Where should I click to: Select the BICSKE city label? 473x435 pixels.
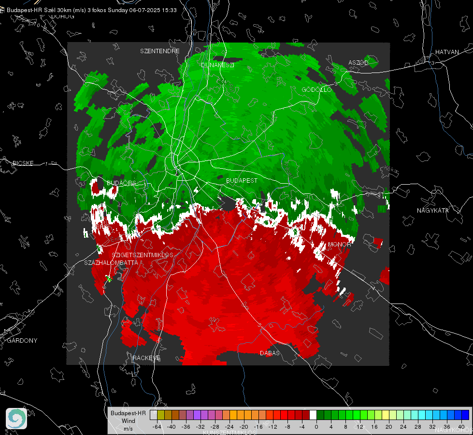pos(23,163)
